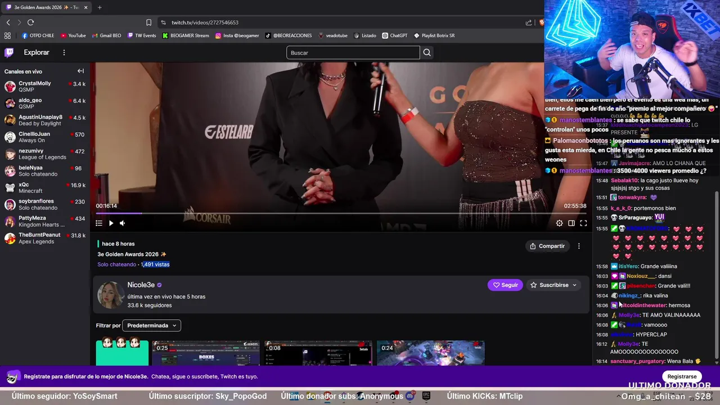
Task: Open CinellloJuan live channel
Action: click(x=45, y=137)
